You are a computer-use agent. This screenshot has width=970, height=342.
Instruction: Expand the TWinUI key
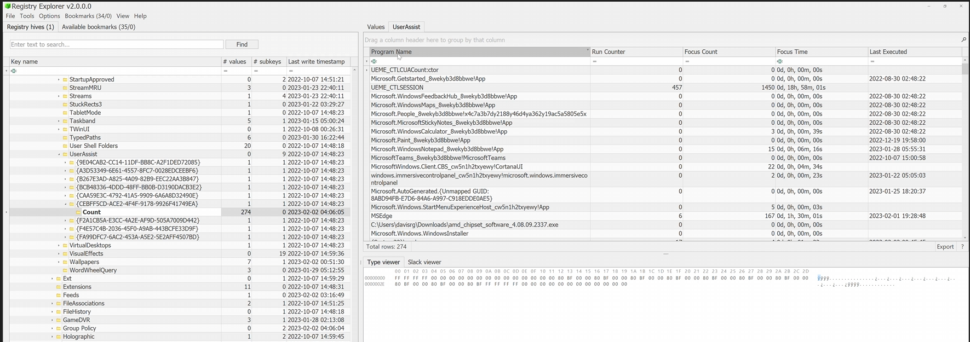[x=59, y=129]
